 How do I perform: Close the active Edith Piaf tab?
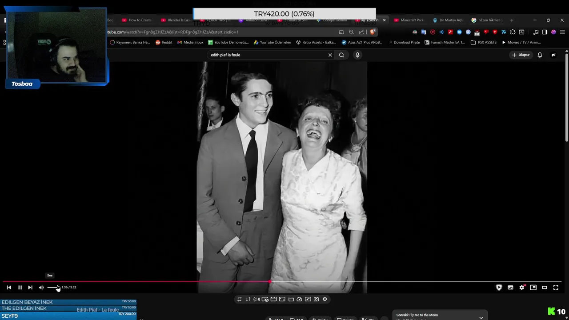(x=385, y=20)
